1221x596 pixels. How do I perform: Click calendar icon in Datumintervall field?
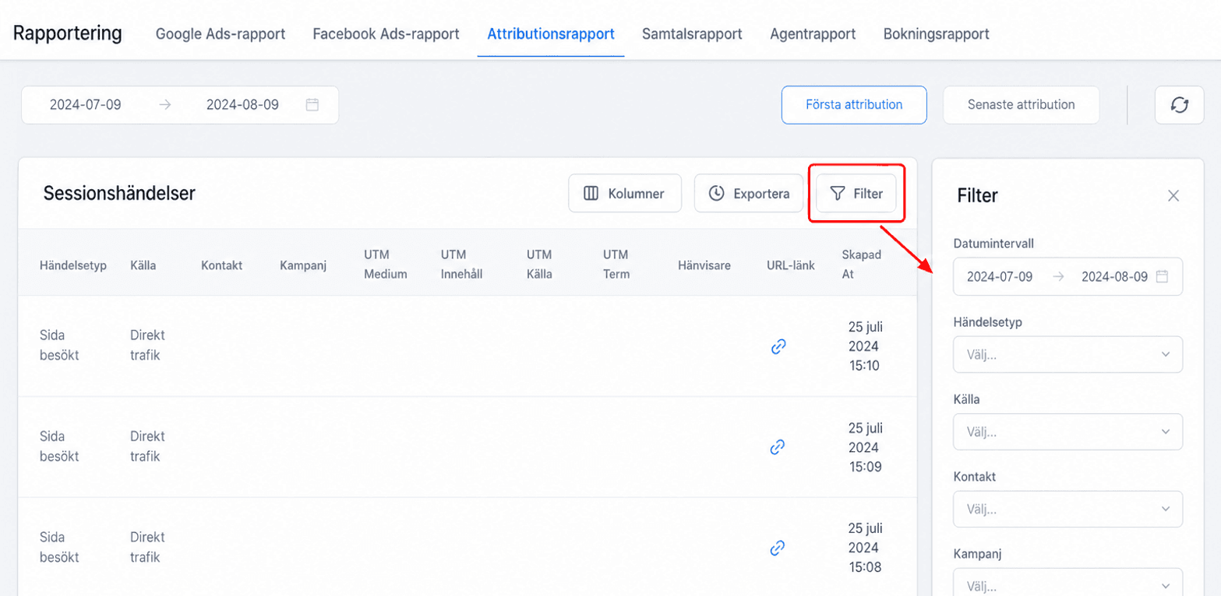coord(1163,276)
